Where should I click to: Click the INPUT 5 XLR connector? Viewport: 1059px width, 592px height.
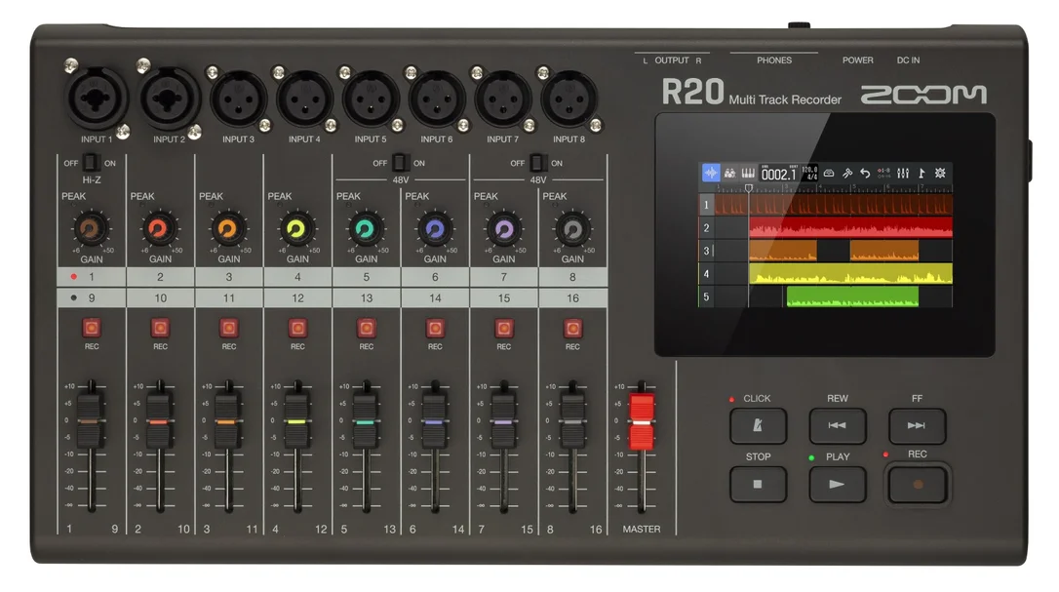[x=371, y=99]
